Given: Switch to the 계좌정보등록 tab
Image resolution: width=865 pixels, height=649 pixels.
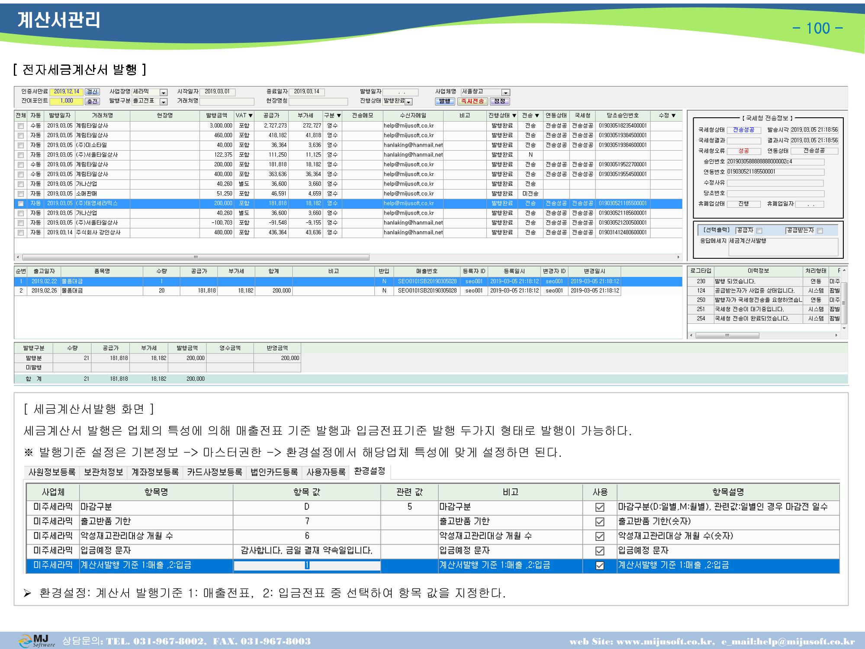Looking at the screenshot, I should coord(155,472).
